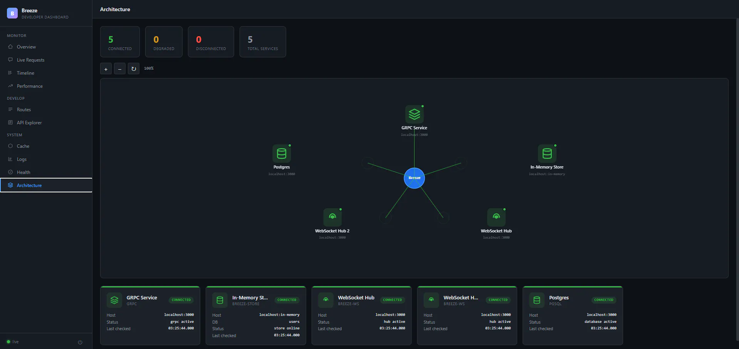This screenshot has width=739, height=349.
Task: Open the API Explorer
Action: click(x=46, y=123)
